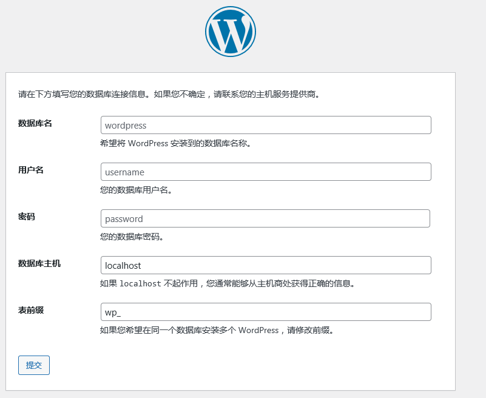
Task: Select the 密码 password input field
Action: point(265,219)
